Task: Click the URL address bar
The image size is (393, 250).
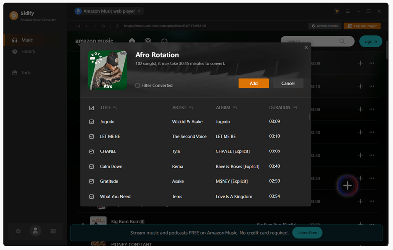Action: point(165,26)
